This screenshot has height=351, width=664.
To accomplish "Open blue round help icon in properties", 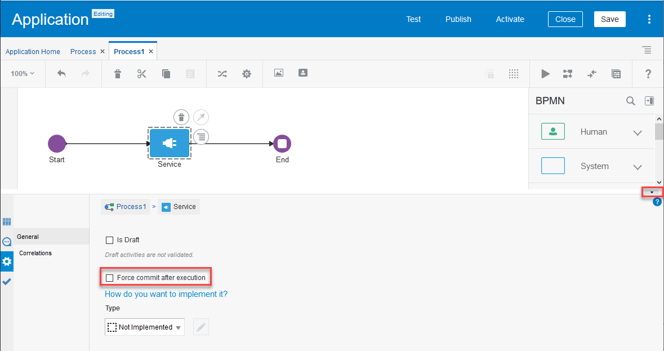I will pos(657,202).
